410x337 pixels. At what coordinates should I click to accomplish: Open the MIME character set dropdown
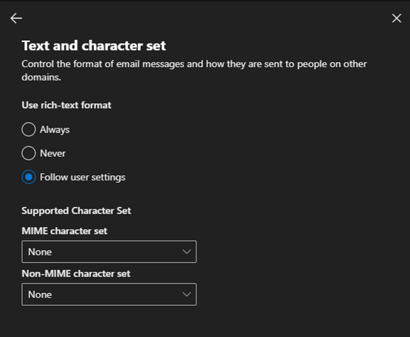[109, 251]
